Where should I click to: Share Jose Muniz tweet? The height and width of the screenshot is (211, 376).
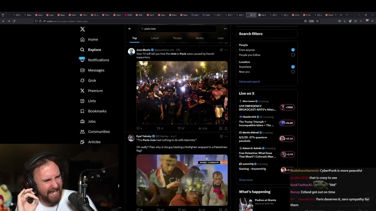click(226, 128)
